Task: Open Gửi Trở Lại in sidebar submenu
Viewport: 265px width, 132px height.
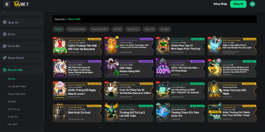Action: (14, 109)
